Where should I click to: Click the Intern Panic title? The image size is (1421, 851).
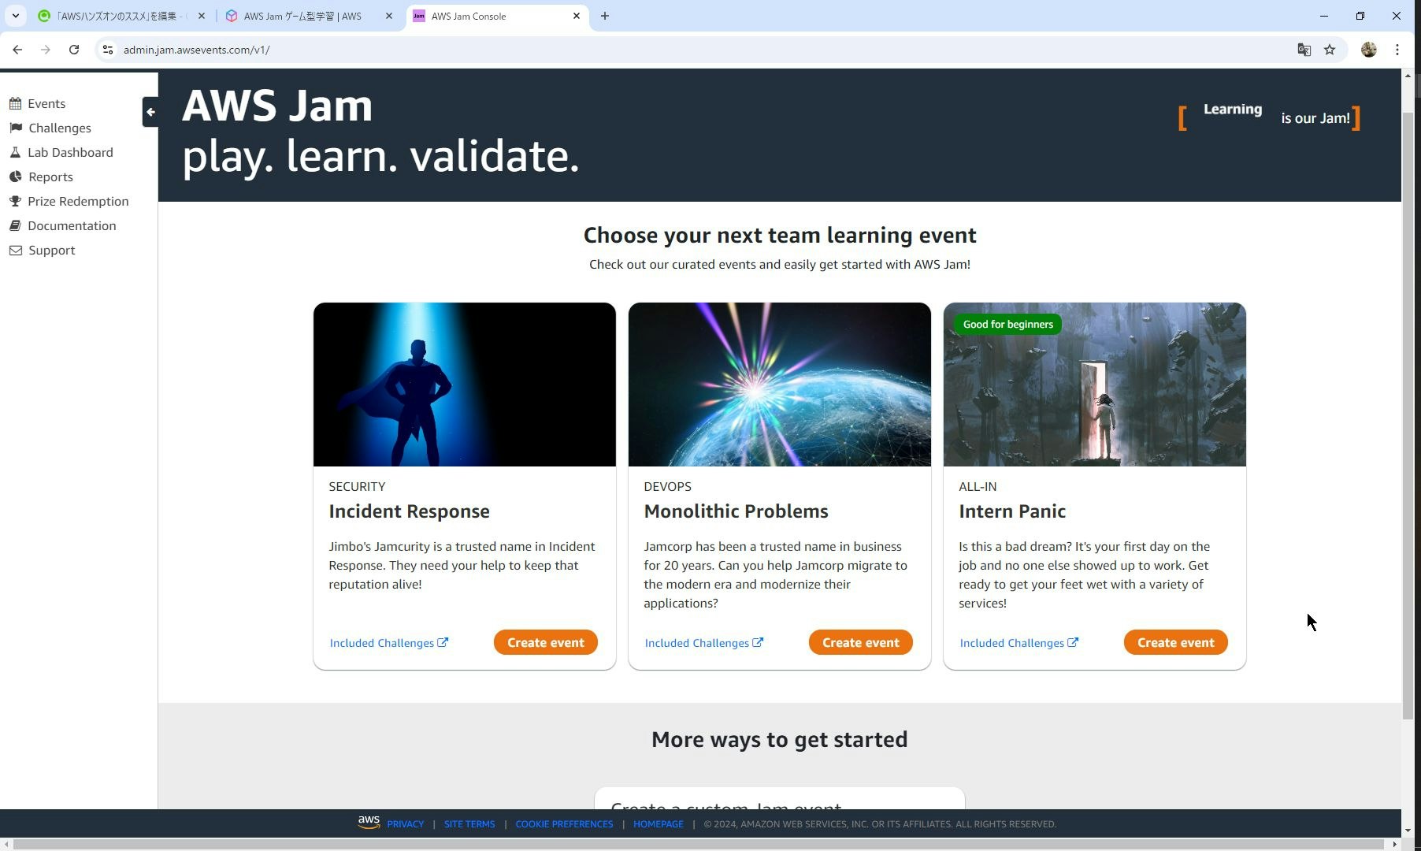(1012, 511)
